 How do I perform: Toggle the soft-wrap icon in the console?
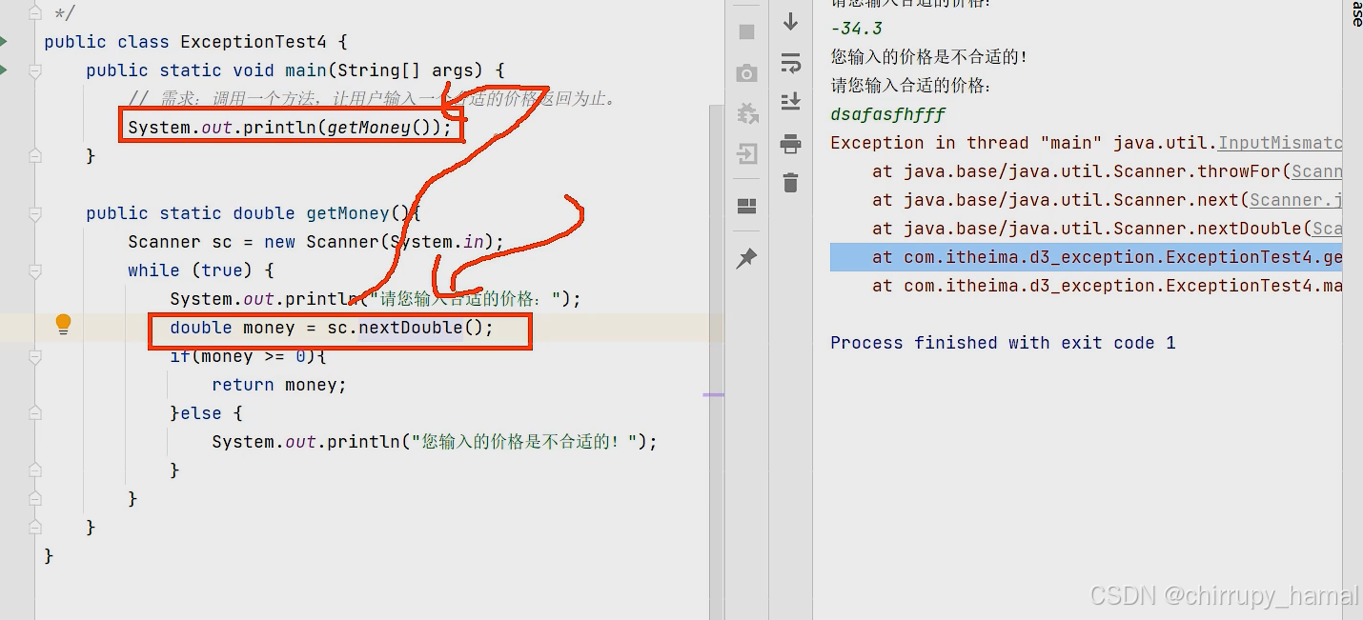point(790,64)
